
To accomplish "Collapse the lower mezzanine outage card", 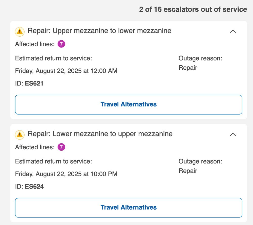I will 233,134.
